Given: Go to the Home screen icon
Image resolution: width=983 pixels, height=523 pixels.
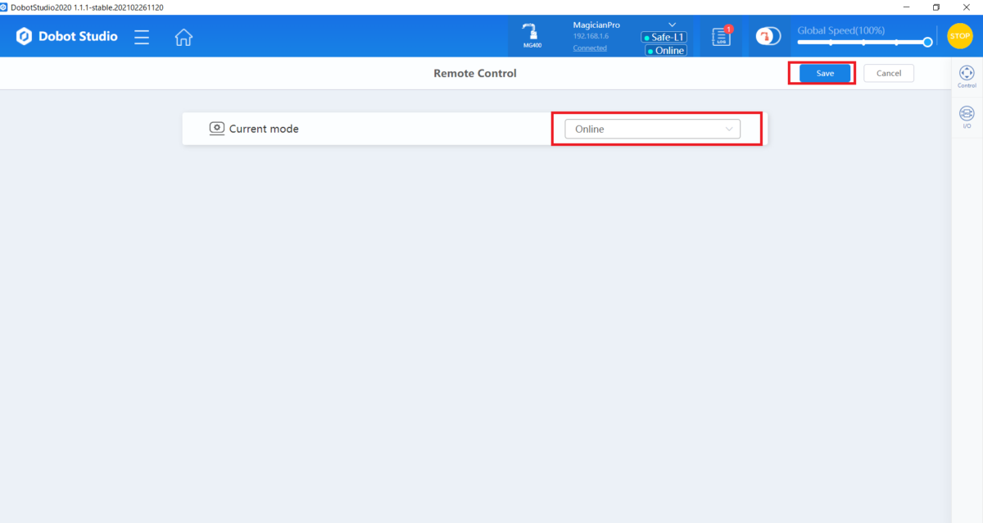Looking at the screenshot, I should [x=183, y=37].
